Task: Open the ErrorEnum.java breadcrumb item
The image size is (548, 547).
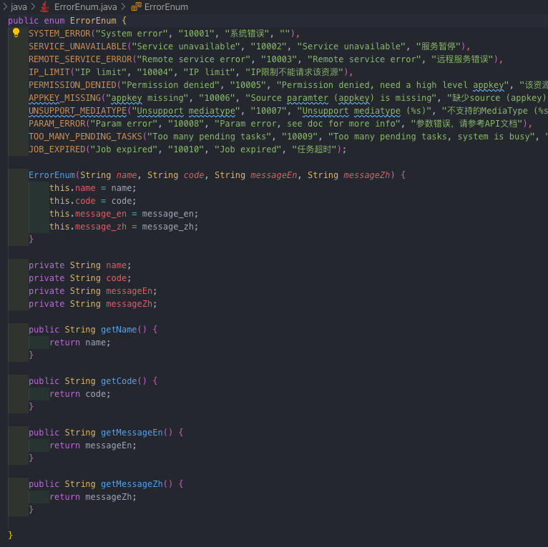Action: click(x=85, y=6)
